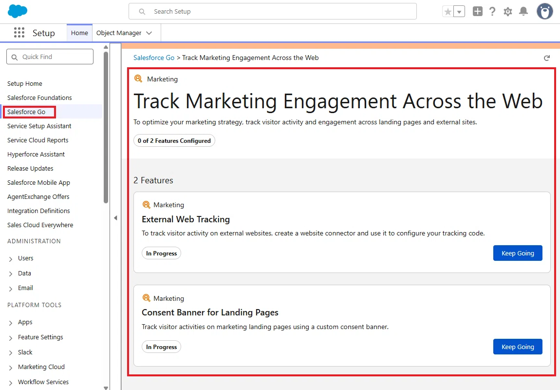Open the Help question mark icon
Image resolution: width=560 pixels, height=390 pixels.
492,11
